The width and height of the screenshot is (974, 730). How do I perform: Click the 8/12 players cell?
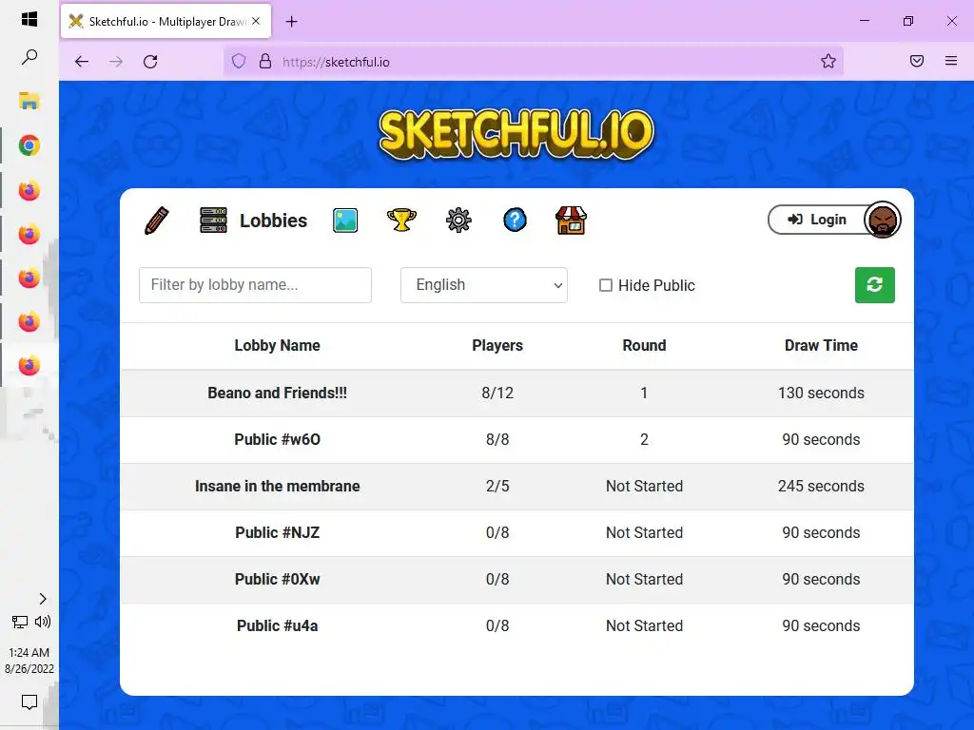[x=497, y=393]
